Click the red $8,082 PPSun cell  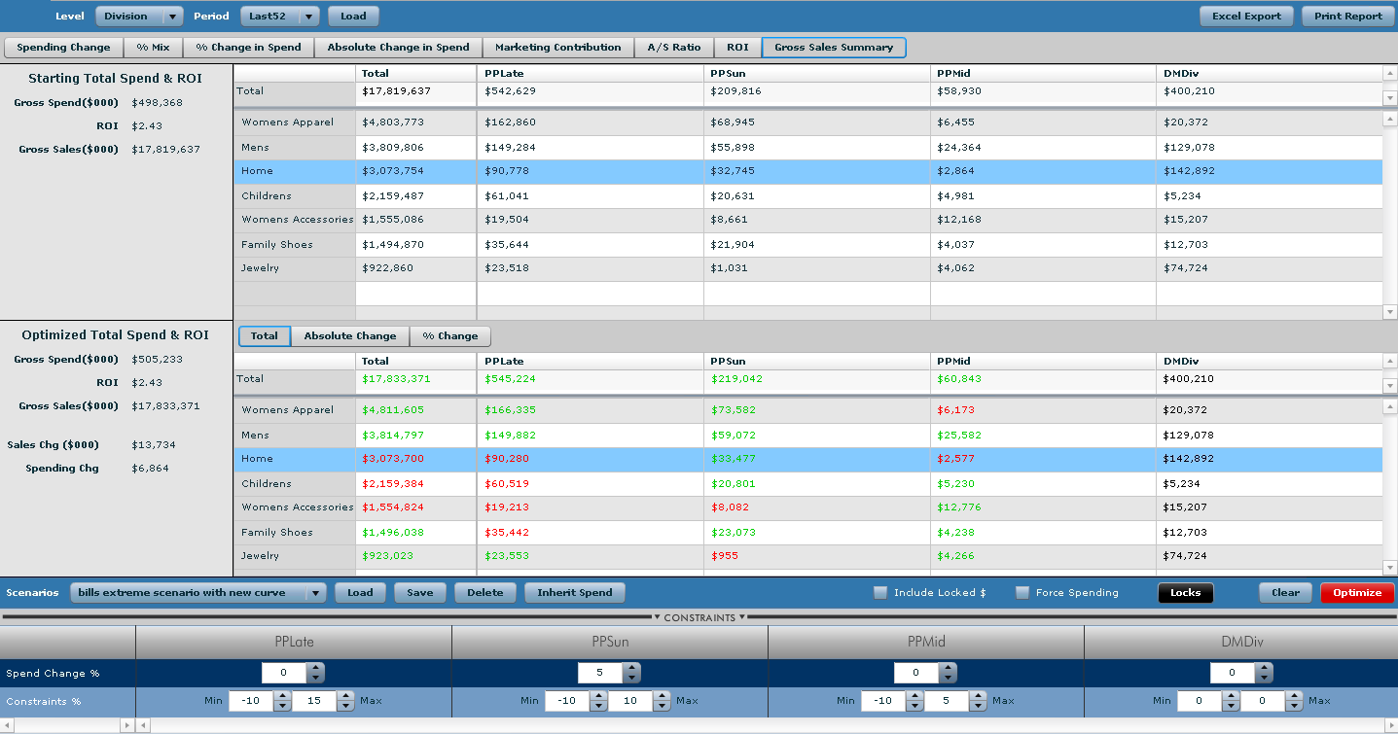816,507
